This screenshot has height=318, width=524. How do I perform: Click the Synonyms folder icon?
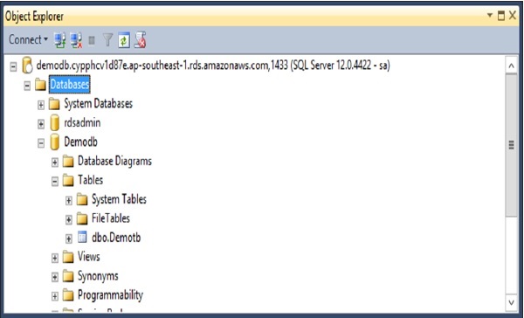(x=68, y=276)
